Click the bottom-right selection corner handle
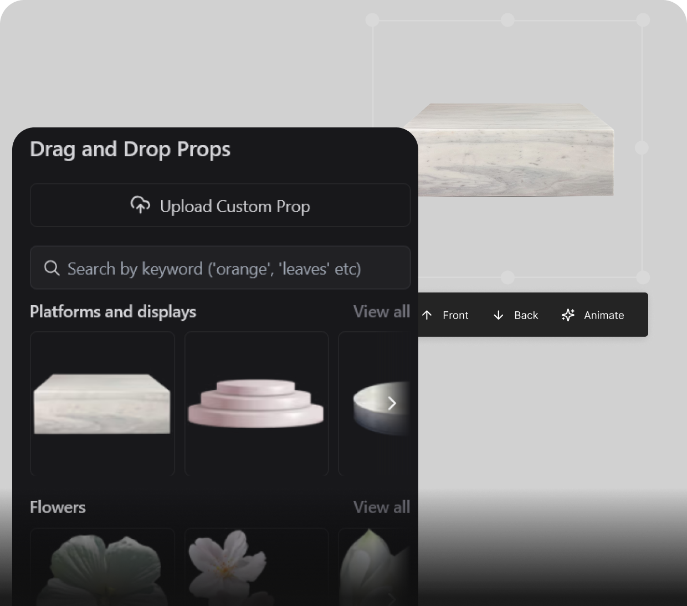Screen dimensions: 687x606 point(643,277)
